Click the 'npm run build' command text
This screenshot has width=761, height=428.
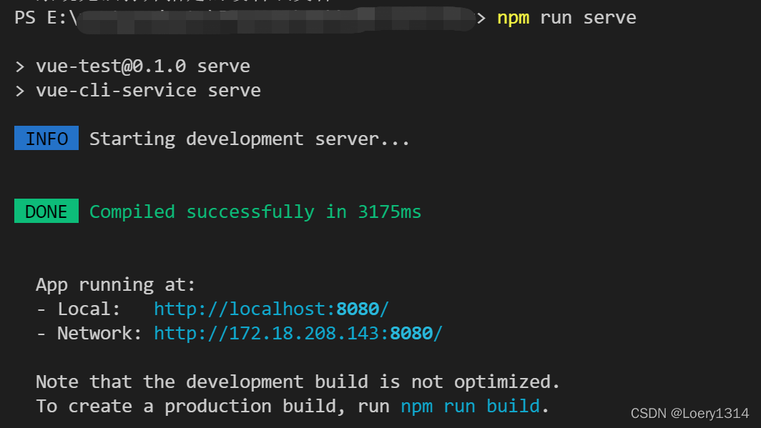pos(470,406)
